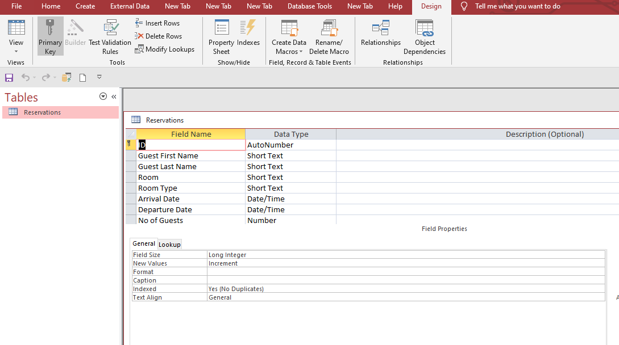The image size is (619, 345).
Task: Collapse the Tables navigation pane
Action: (113, 96)
